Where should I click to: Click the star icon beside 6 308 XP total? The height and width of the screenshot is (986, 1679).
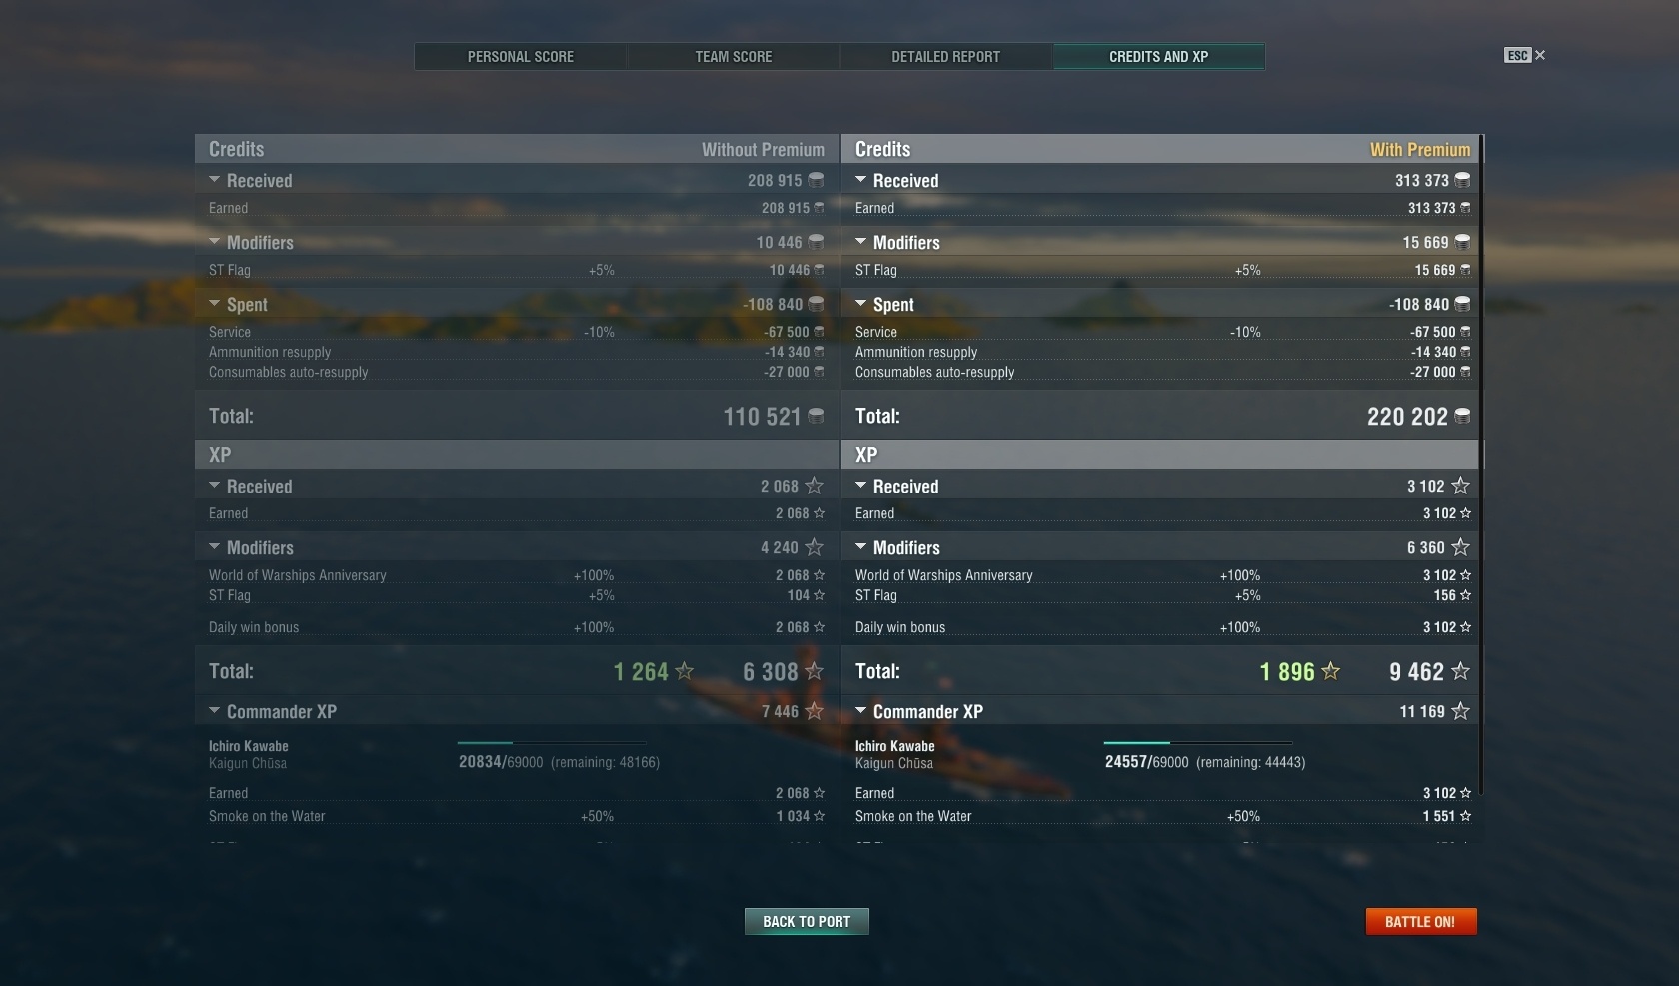click(814, 671)
